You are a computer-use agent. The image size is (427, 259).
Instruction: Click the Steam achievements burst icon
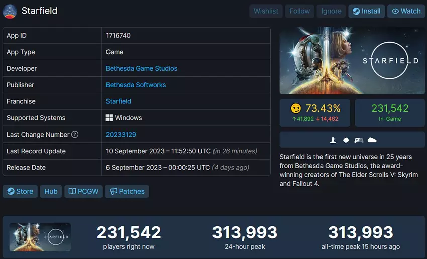(346, 140)
